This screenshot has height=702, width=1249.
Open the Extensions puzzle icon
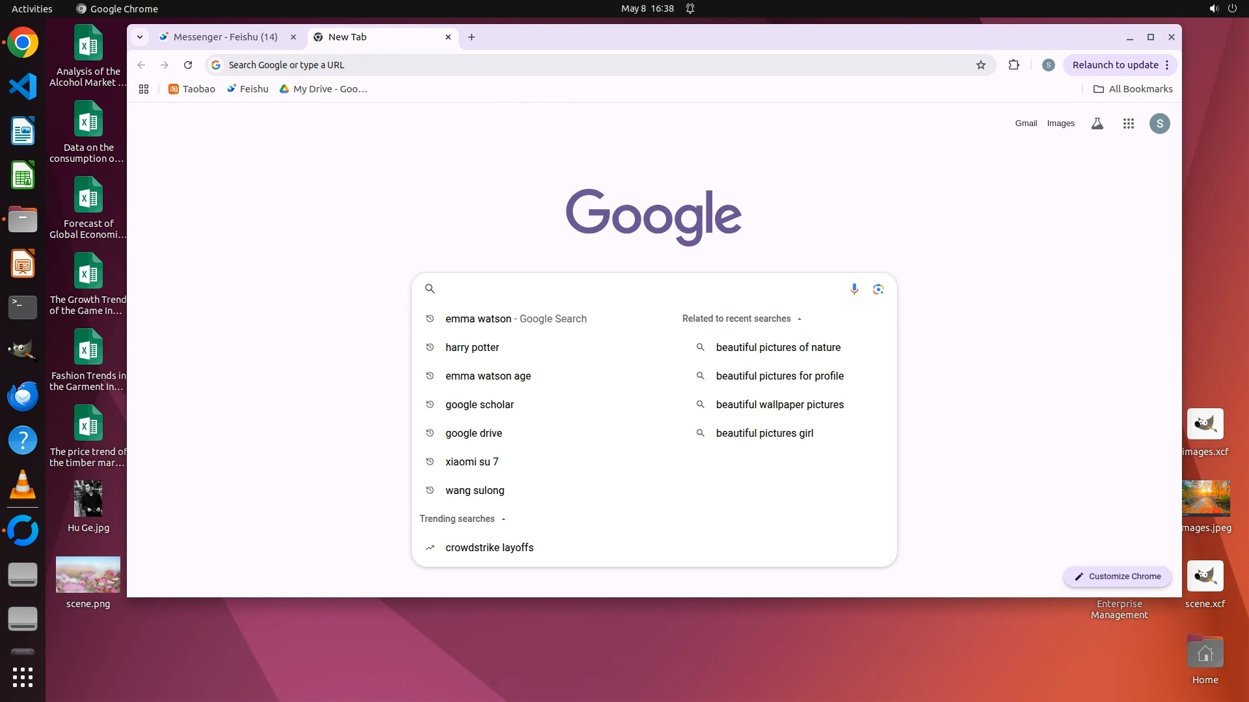(1014, 65)
